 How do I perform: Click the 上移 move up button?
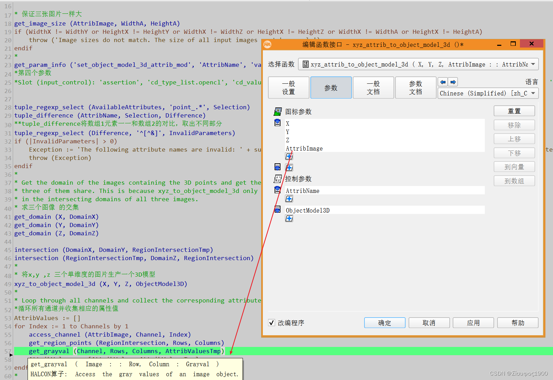tap(514, 139)
